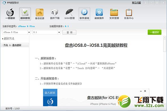Expand the 8.1 firmware version dropdown
The width and height of the screenshot is (167, 111).
click(x=59, y=32)
